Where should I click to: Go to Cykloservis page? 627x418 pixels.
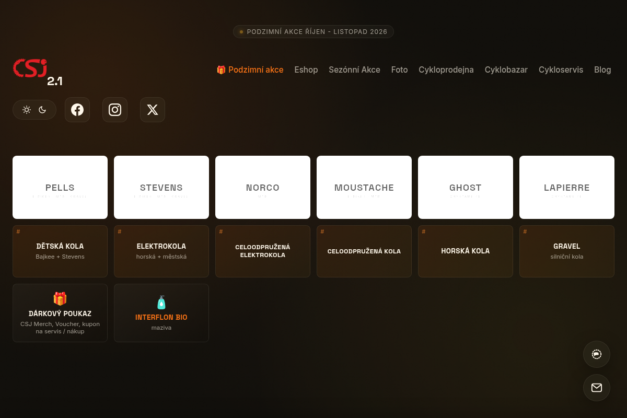561,70
